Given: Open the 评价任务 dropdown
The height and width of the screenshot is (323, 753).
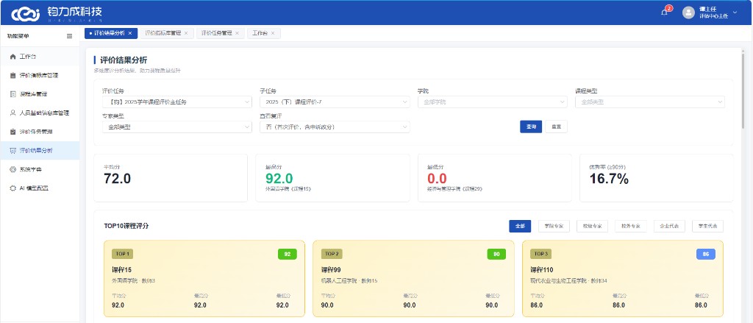Looking at the screenshot, I should point(176,102).
